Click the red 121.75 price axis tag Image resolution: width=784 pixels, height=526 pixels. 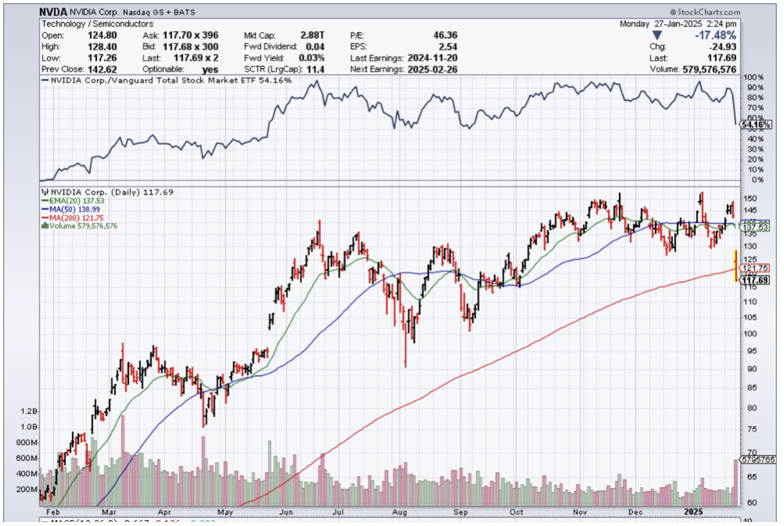[x=755, y=268]
